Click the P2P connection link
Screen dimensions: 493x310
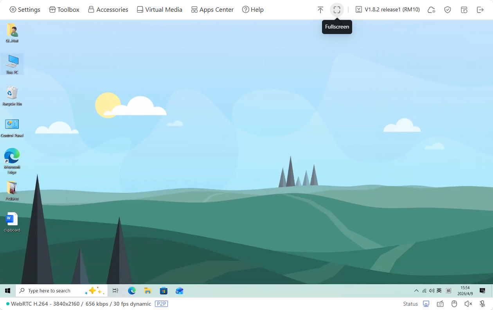pyautogui.click(x=161, y=304)
